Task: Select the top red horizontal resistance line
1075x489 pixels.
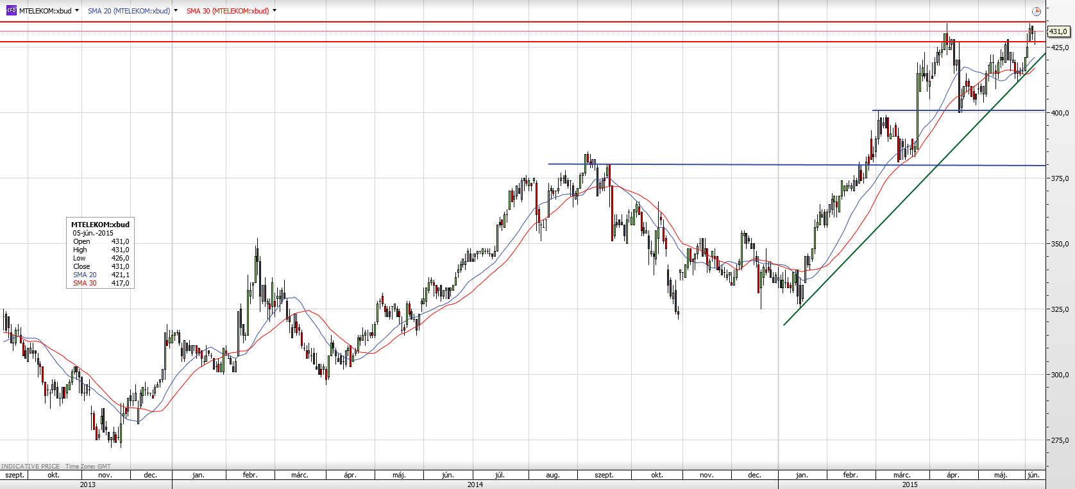Action: pos(523,22)
